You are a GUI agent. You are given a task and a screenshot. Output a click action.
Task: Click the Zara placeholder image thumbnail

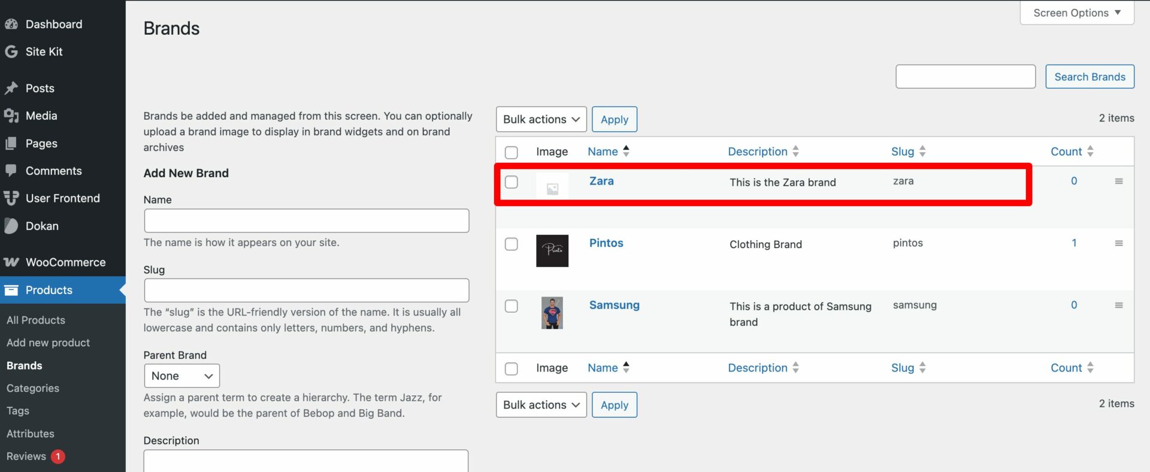tap(552, 189)
